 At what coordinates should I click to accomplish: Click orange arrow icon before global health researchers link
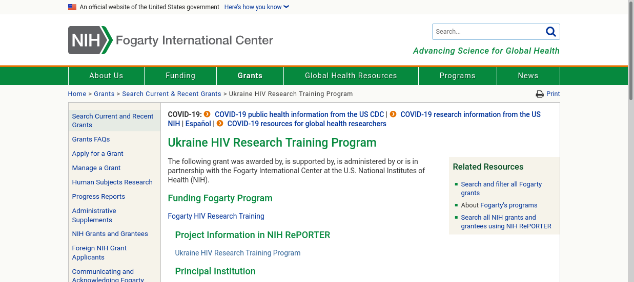tap(220, 123)
